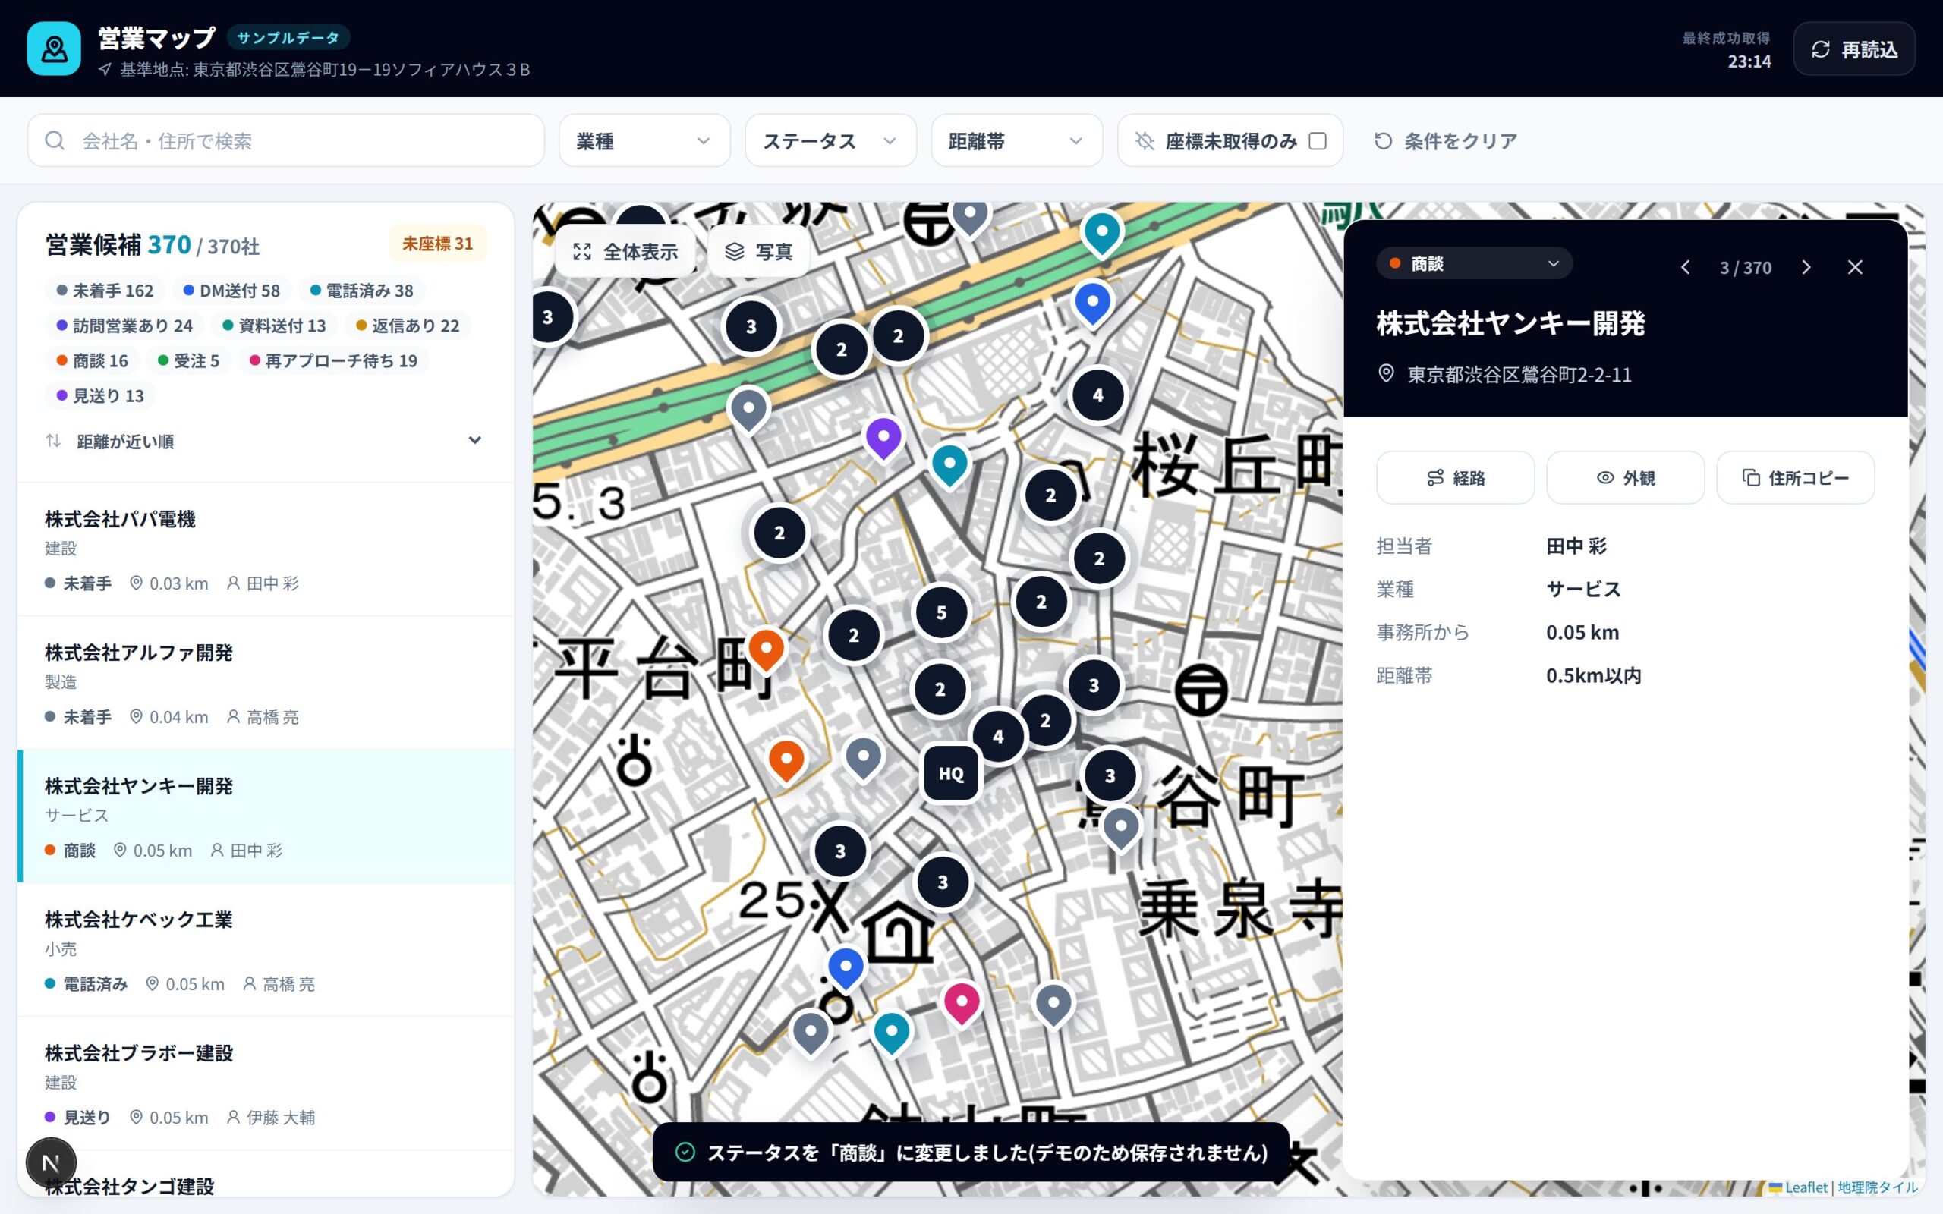Filter by the 受注 5 chip
The height and width of the screenshot is (1214, 1943).
pos(189,360)
